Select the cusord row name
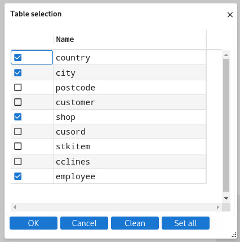The width and height of the screenshot is (240, 242). [x=70, y=132]
